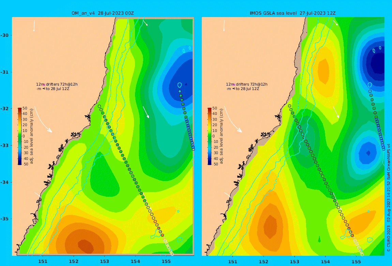Click the magenta drifter marker in the right legend
Viewport: 392px width, 266px height.
point(234,85)
